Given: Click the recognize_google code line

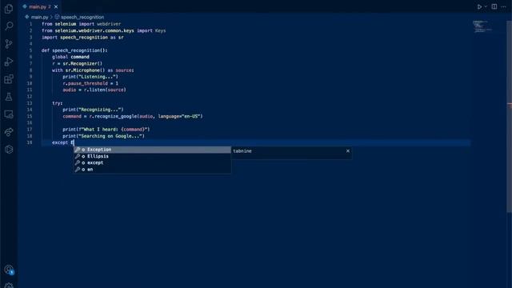Looking at the screenshot, I should pyautogui.click(x=133, y=116).
